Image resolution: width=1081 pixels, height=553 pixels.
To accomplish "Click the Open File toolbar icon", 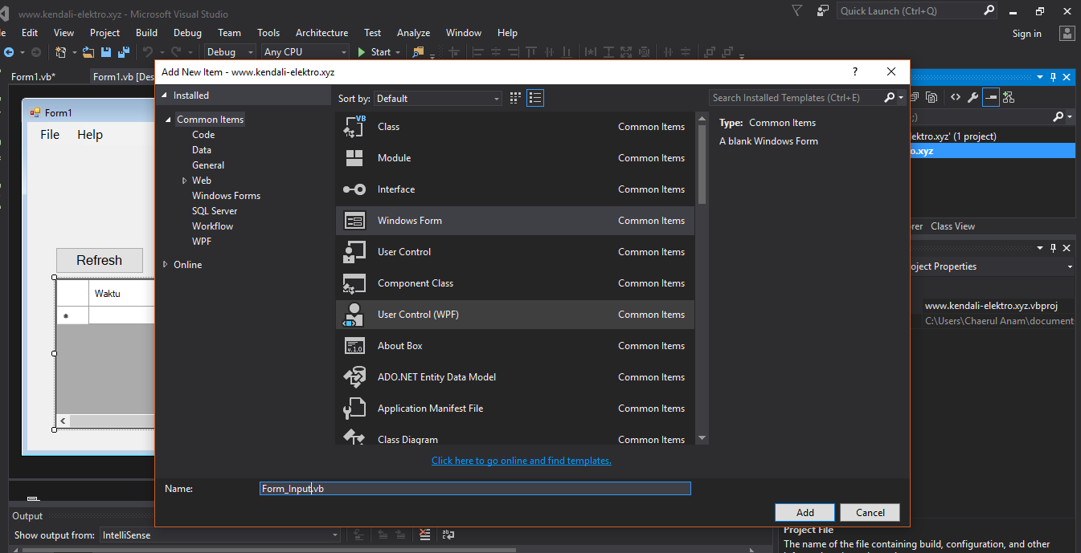I will (x=88, y=52).
